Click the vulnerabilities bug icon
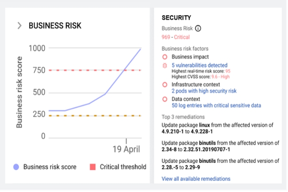Image resolution: width=288 pixels, height=192 pixels. [165, 66]
